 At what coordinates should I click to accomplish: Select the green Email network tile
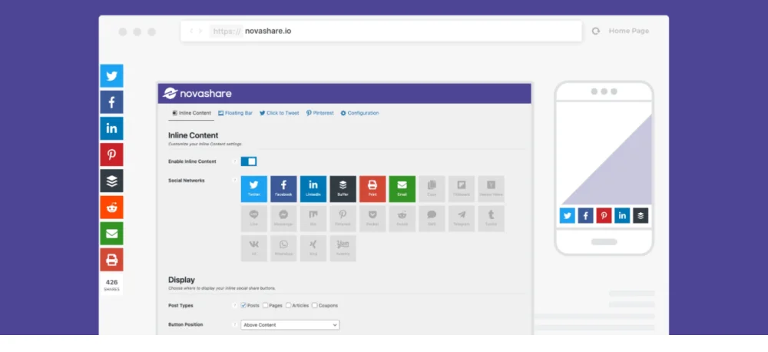(402, 189)
